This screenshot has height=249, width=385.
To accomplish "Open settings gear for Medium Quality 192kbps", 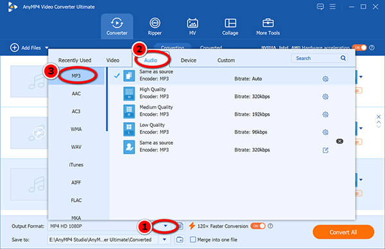I will (325, 115).
